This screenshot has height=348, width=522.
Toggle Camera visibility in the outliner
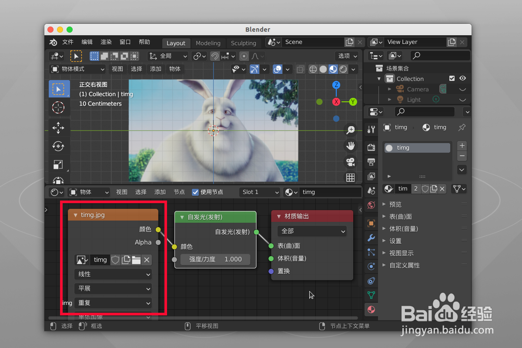click(462, 89)
